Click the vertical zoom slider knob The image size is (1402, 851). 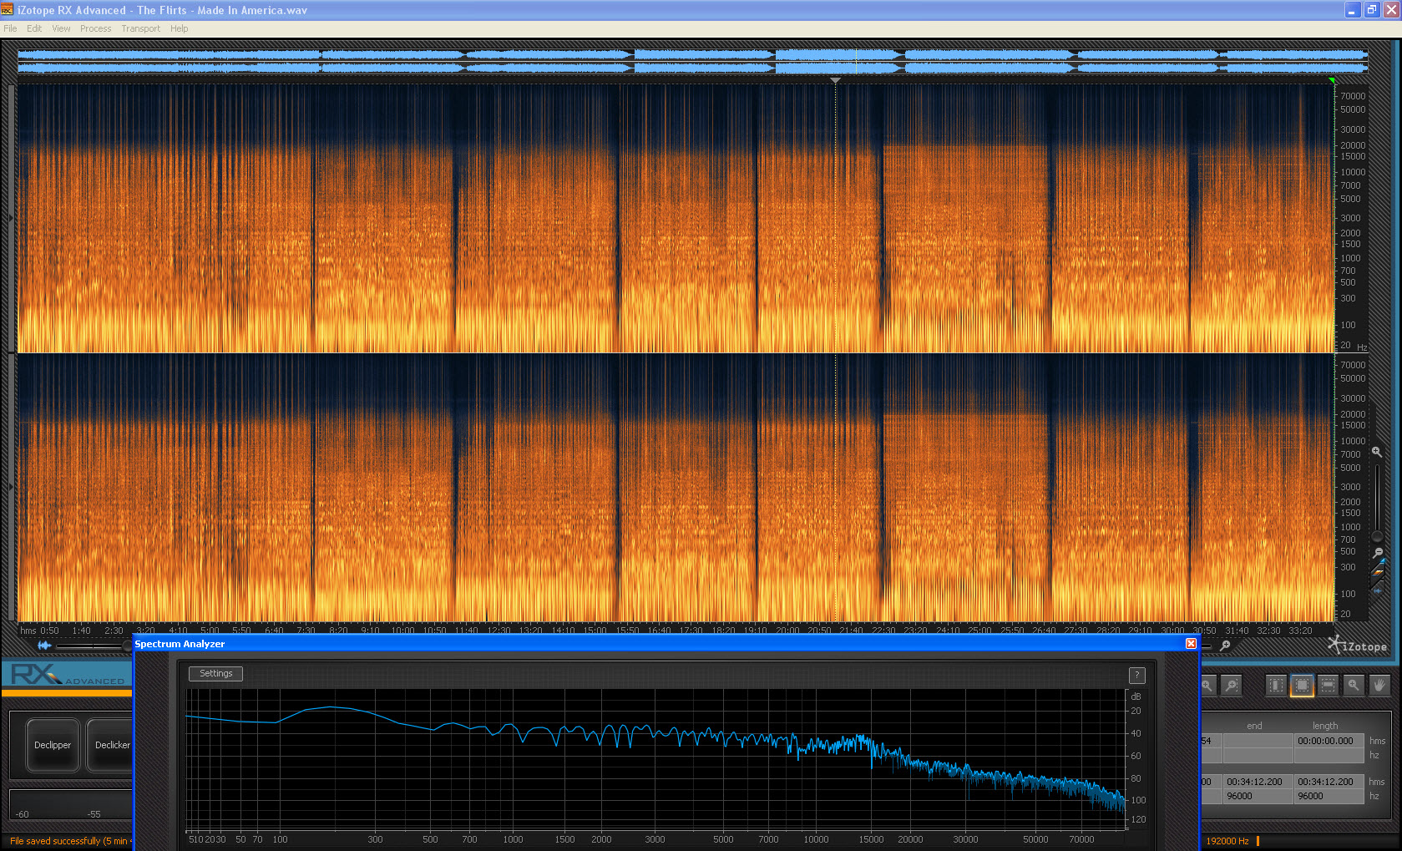[1377, 536]
